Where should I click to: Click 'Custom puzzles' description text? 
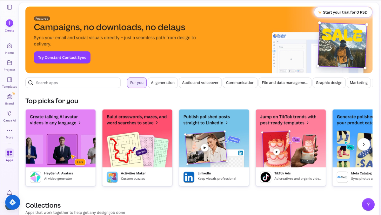[x=133, y=179]
